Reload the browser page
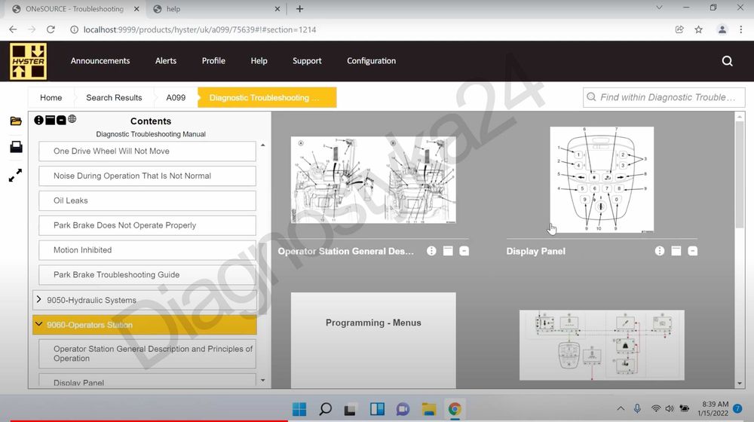754x422 pixels. 51,30
